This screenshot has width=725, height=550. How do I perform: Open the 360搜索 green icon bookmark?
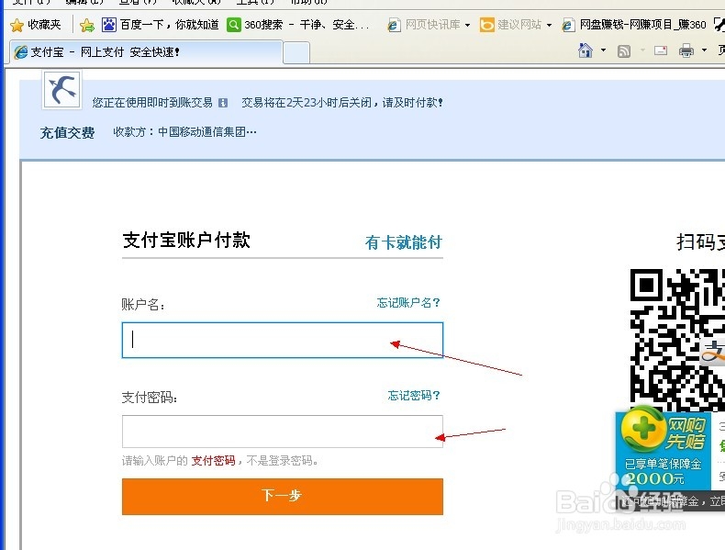point(234,25)
